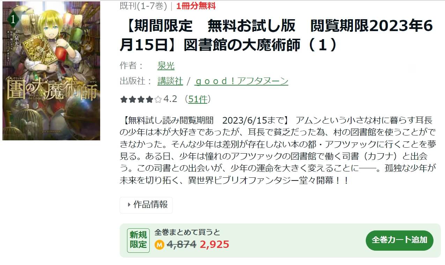Viewport: 445px width, 265px height.
Task: View the 51件 reviews link
Action: (198, 100)
